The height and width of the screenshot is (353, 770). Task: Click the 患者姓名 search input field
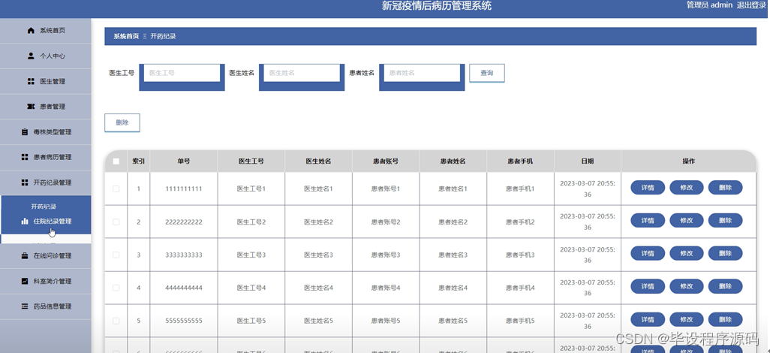422,73
